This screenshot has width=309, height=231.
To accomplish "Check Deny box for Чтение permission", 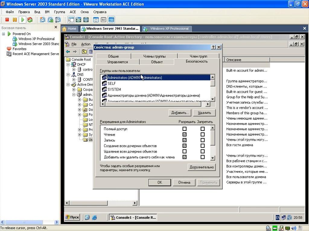I will point(202,134).
